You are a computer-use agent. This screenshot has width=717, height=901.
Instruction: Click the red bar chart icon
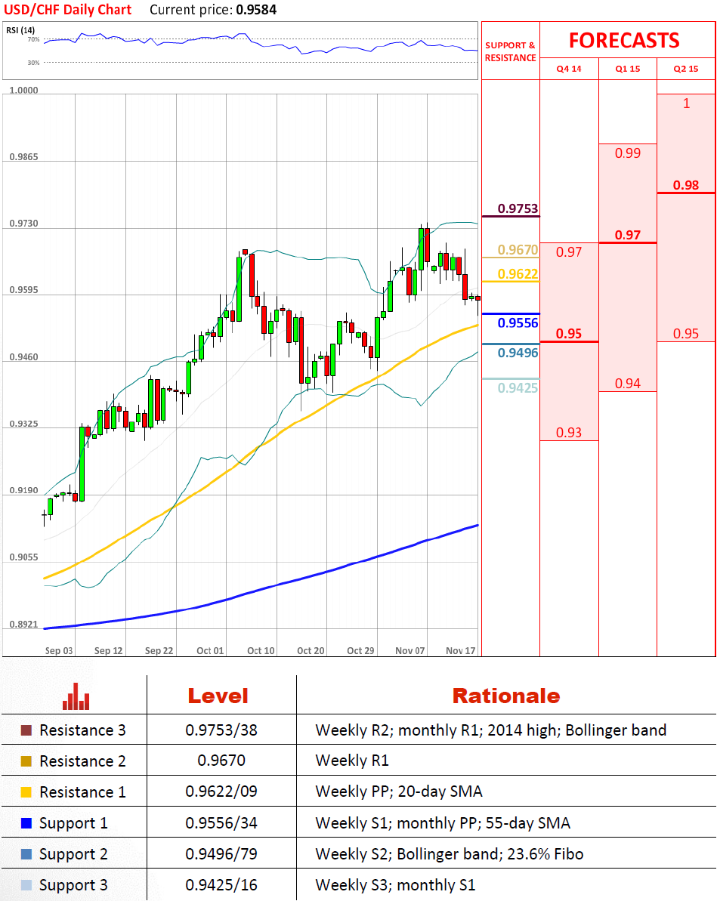point(76,696)
